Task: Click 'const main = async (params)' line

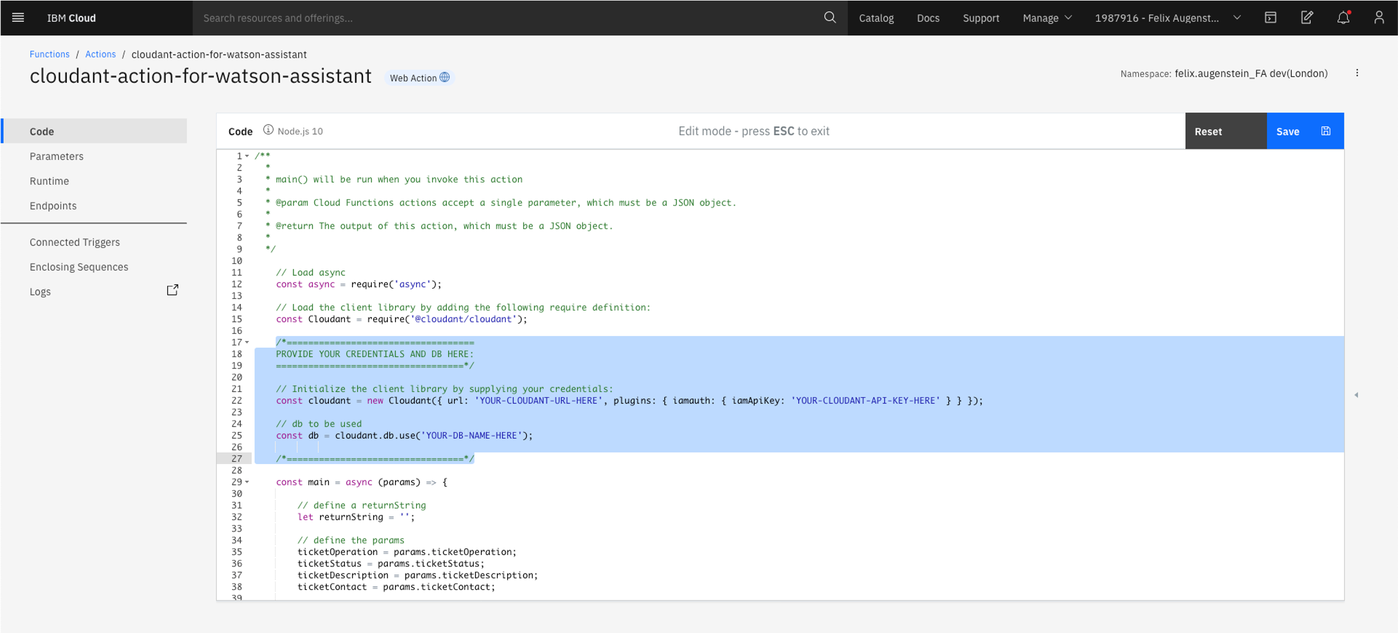Action: (x=362, y=482)
